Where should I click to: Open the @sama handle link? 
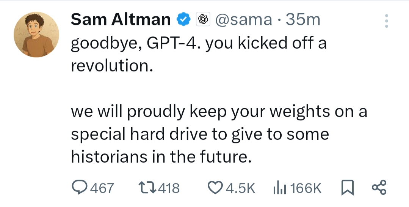pyautogui.click(x=243, y=20)
